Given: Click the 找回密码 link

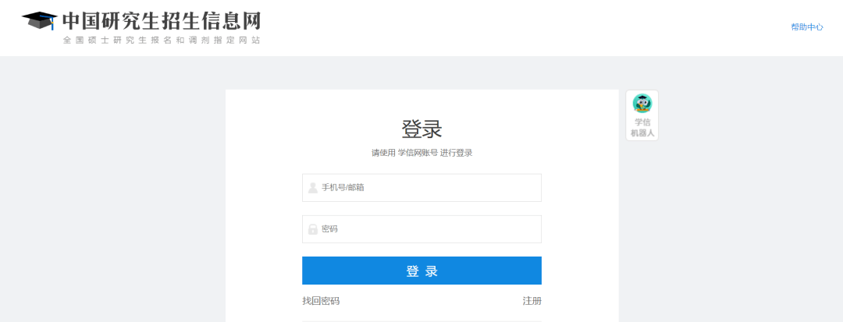Looking at the screenshot, I should click(x=321, y=301).
